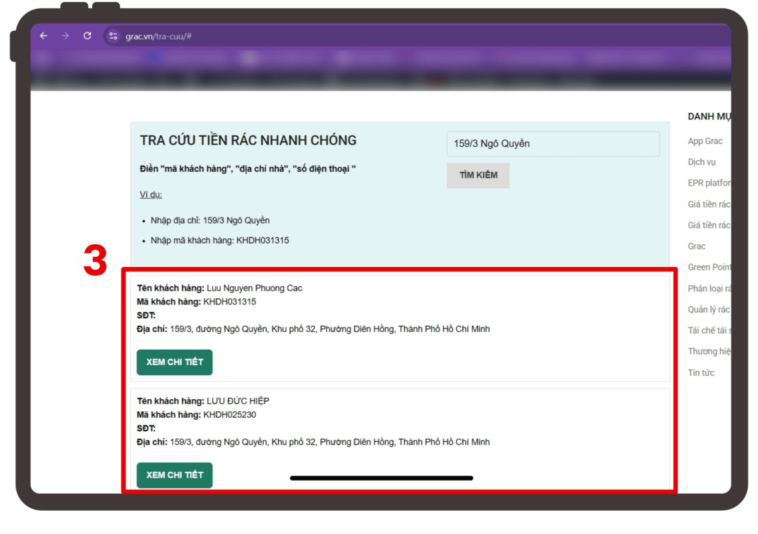Open site information icon in address bar
The image size is (758, 534).
point(113,36)
